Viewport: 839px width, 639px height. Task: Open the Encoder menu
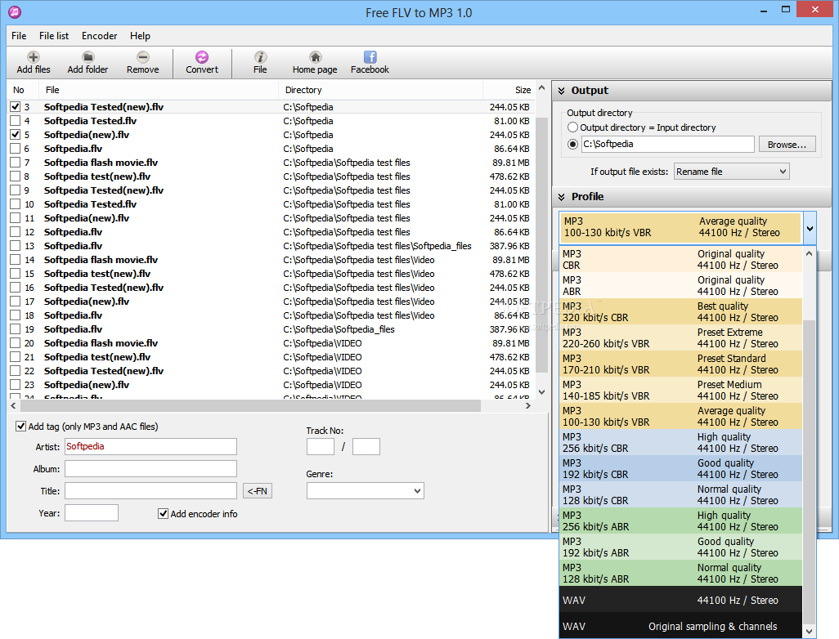[100, 36]
